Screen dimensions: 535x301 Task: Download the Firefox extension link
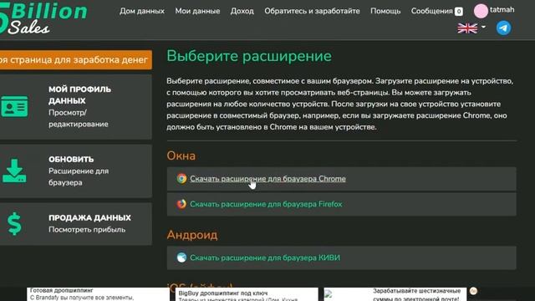point(266,204)
